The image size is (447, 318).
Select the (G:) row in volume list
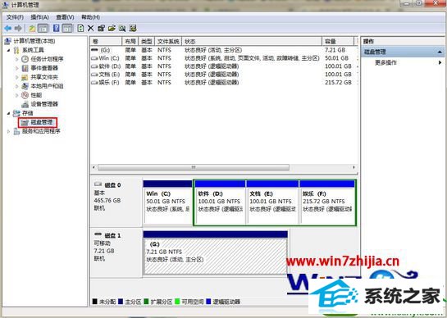point(224,50)
